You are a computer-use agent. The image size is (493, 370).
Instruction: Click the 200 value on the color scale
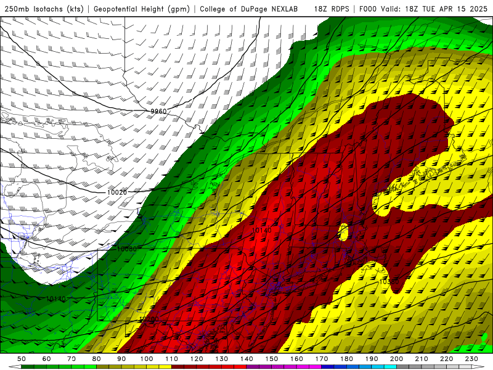(x=396, y=359)
